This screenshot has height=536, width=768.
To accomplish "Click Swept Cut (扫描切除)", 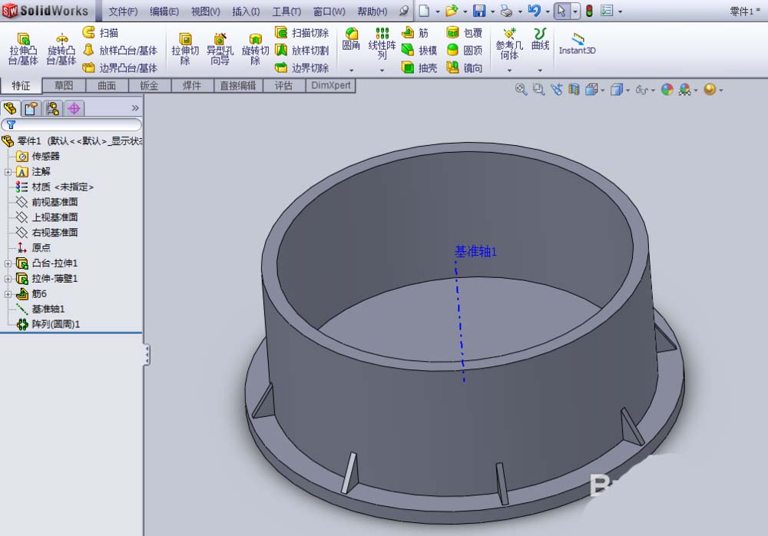I will pyautogui.click(x=302, y=33).
